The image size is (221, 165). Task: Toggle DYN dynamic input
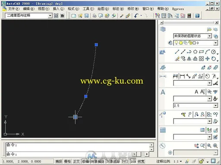click(133, 161)
